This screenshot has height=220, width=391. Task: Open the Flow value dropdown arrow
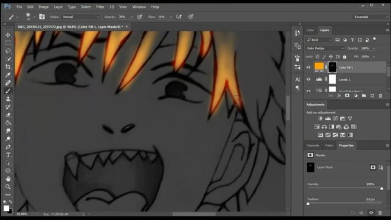click(x=171, y=17)
